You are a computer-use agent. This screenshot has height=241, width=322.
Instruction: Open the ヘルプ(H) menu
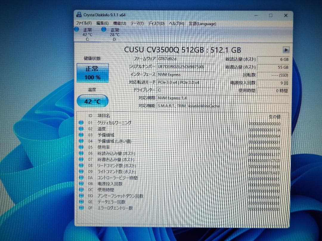click(x=177, y=24)
